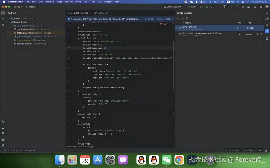Click Open project structure link
Viewport: 270px width, 168px height.
click(x=149, y=19)
